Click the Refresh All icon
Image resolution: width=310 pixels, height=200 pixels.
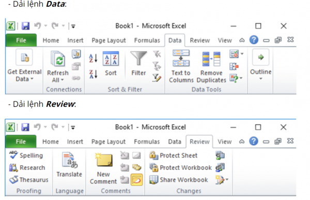point(57,59)
